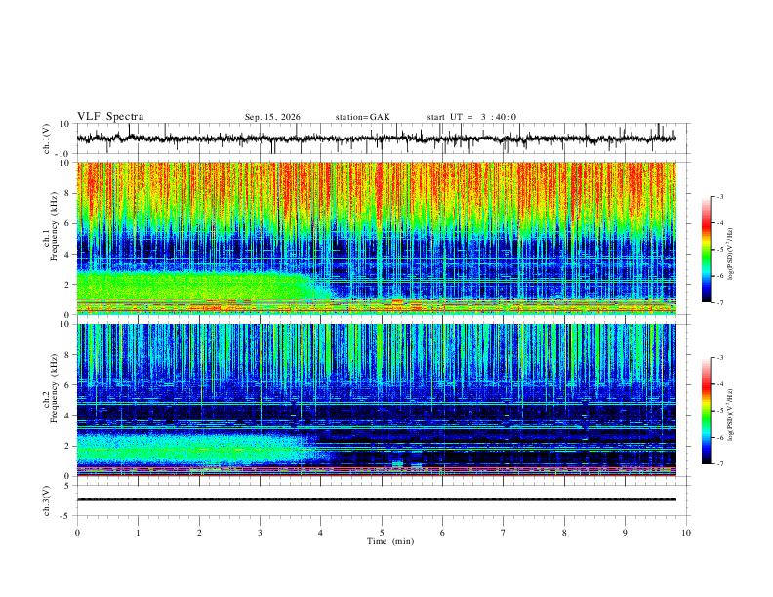
Task: Click the ch.3(V) axis label
Action: coord(47,500)
